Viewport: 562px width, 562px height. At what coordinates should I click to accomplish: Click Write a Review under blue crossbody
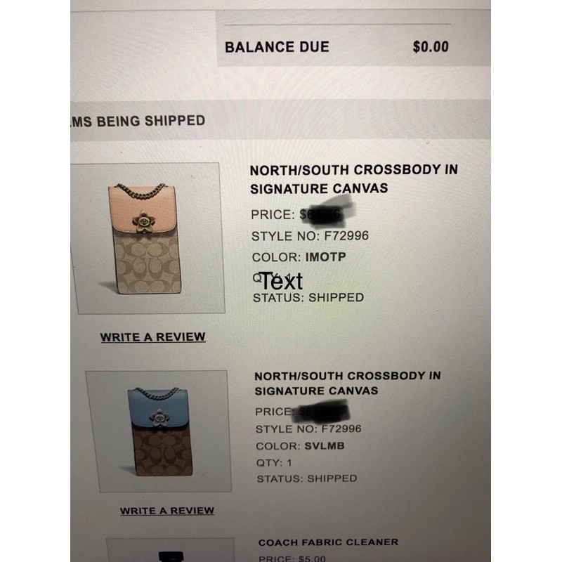tap(167, 511)
